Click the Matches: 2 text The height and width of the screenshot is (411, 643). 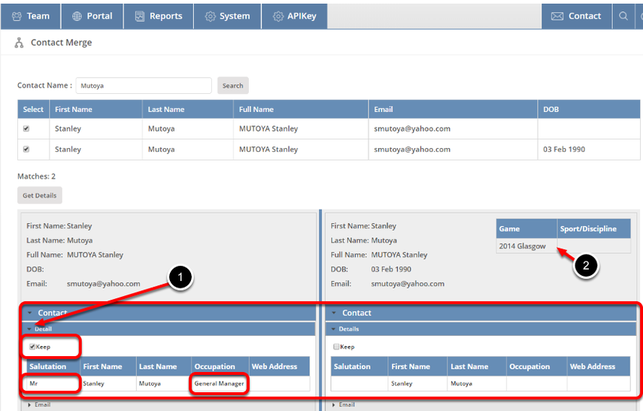pyautogui.click(x=37, y=177)
